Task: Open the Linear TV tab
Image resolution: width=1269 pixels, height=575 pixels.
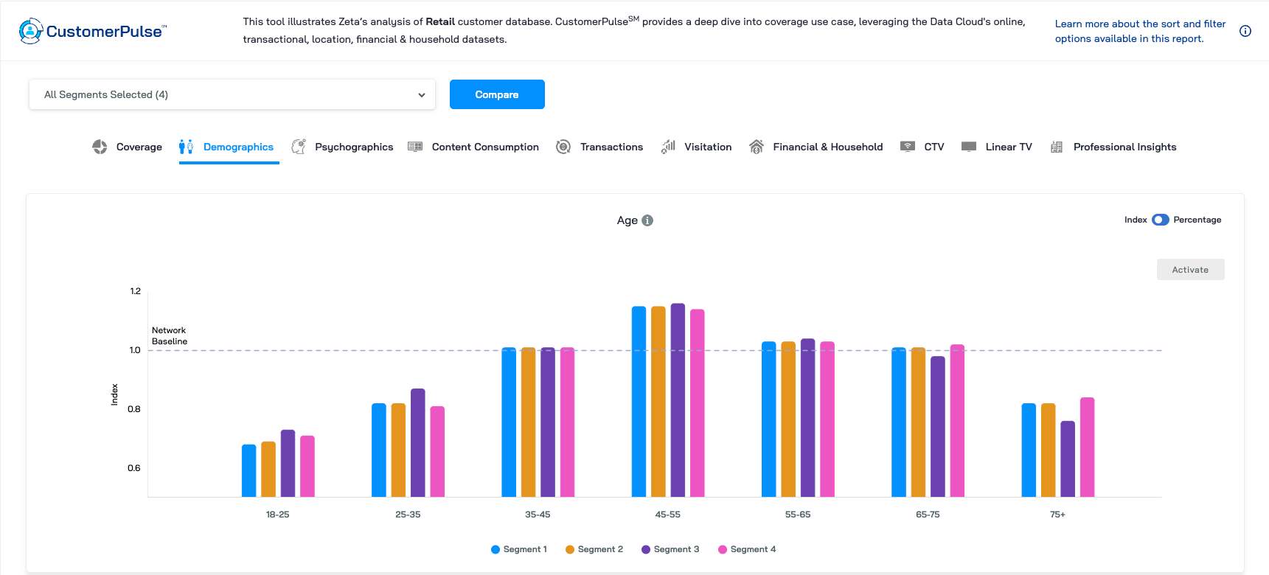Action: 997,147
